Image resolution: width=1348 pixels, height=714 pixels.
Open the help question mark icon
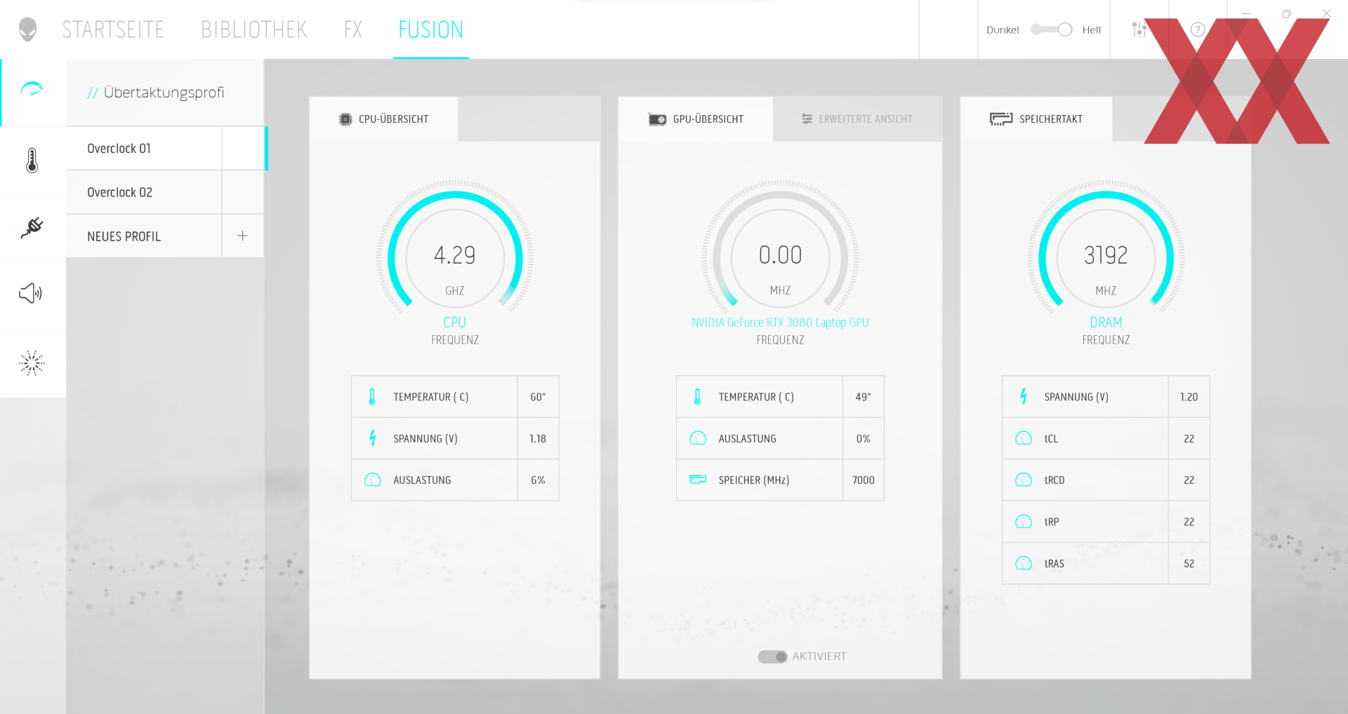tap(1198, 29)
